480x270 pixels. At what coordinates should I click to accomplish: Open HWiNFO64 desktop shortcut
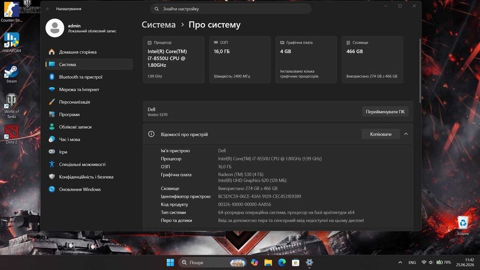12,43
